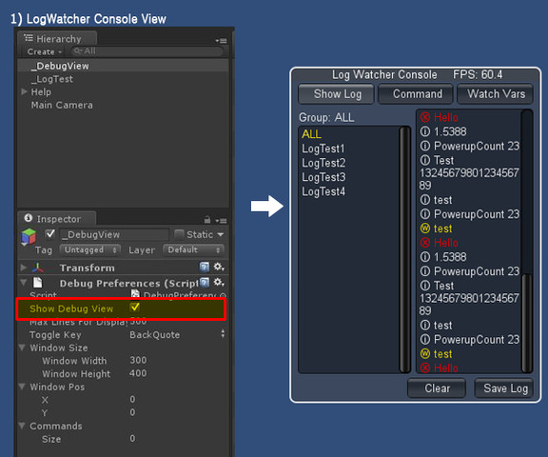Screen dimensions: 548x457
Task: Click the _DebugView object cube icon
Action: click(x=29, y=237)
